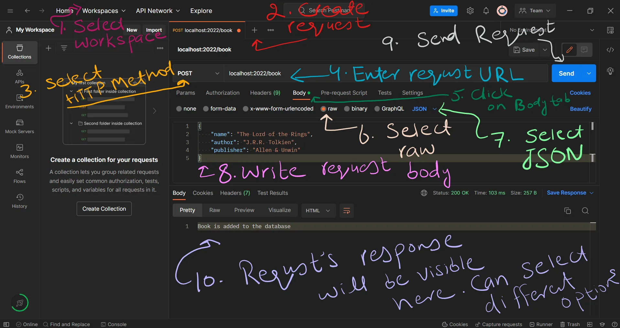Screen dimensions: 620x328
Task: Expand the Save options arrow
Action: tap(545, 50)
